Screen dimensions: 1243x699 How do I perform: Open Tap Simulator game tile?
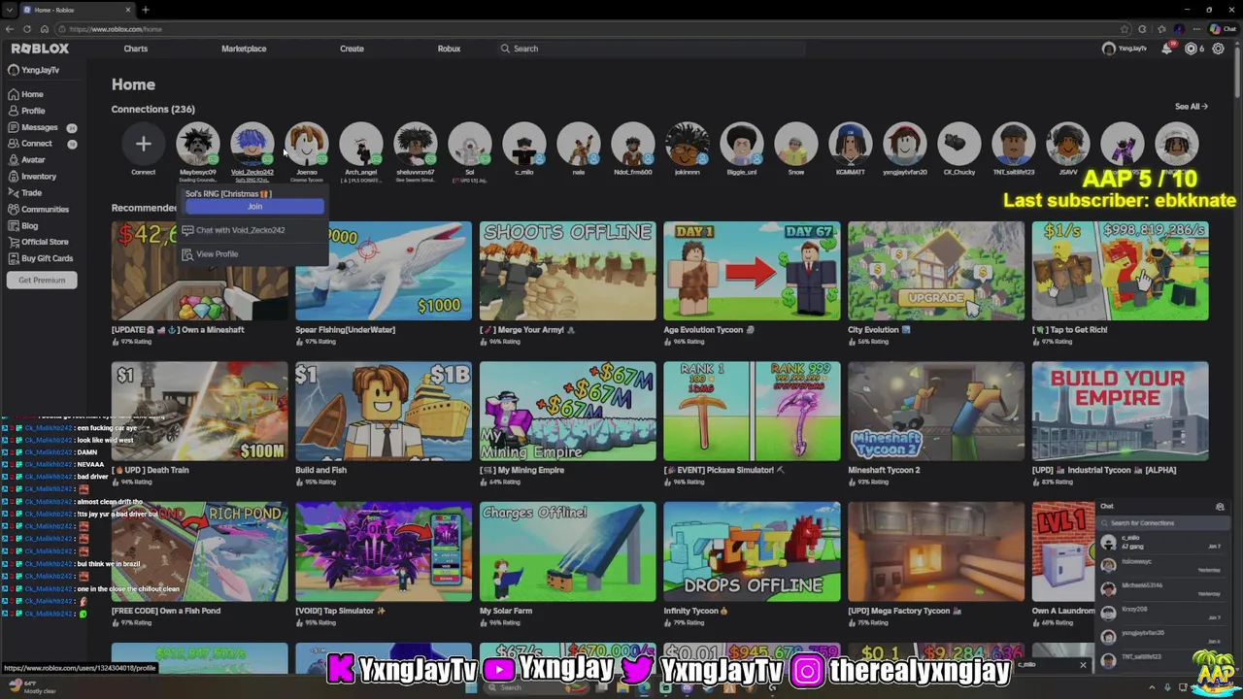click(384, 551)
